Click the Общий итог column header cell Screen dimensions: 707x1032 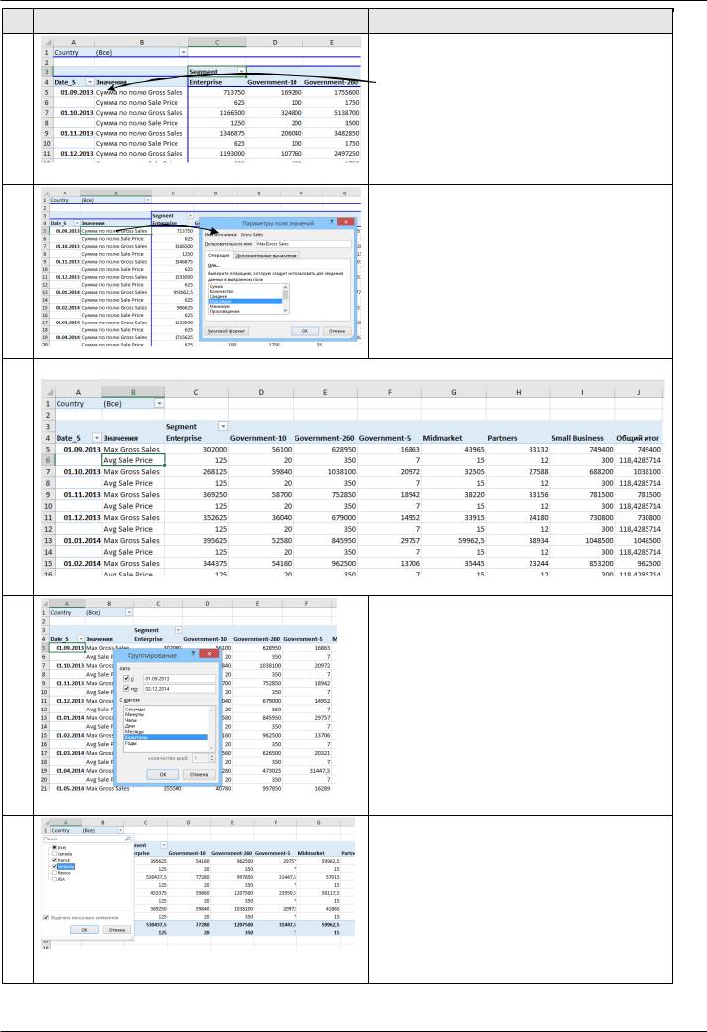click(638, 438)
